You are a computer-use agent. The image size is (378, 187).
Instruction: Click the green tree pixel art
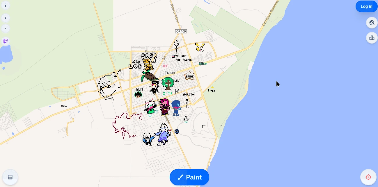(x=168, y=84)
